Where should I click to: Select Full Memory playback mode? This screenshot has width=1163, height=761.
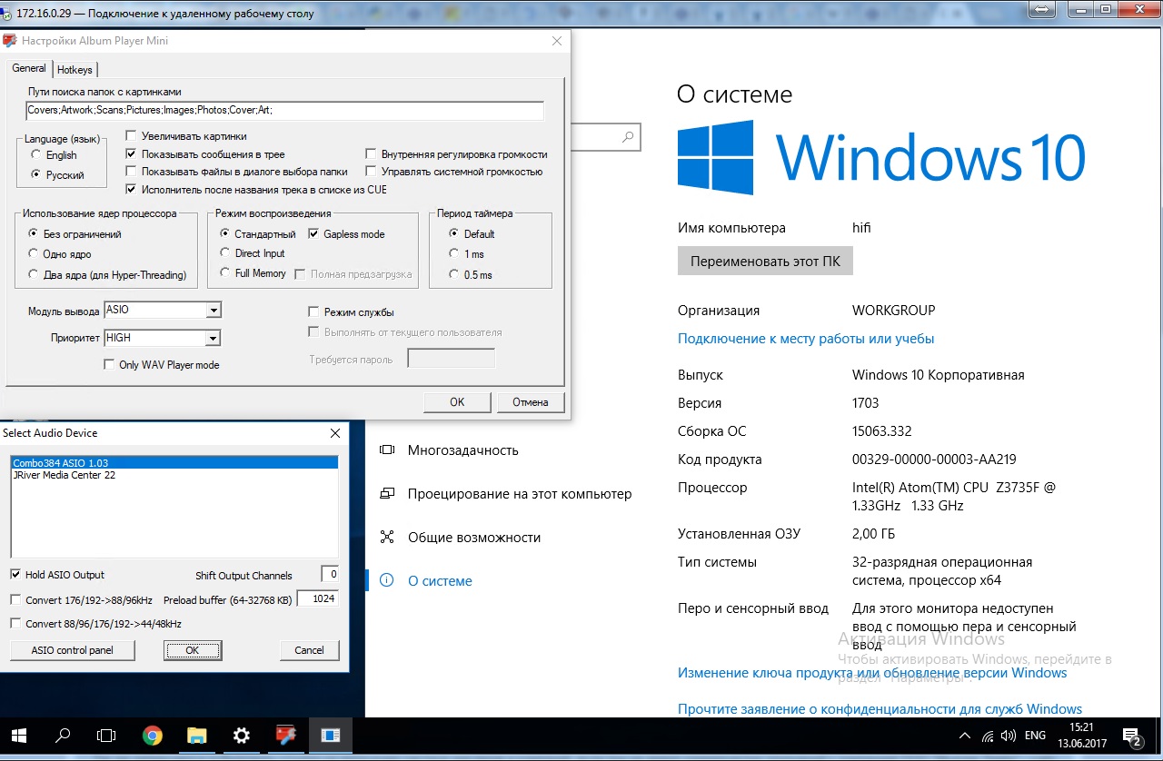tap(225, 272)
